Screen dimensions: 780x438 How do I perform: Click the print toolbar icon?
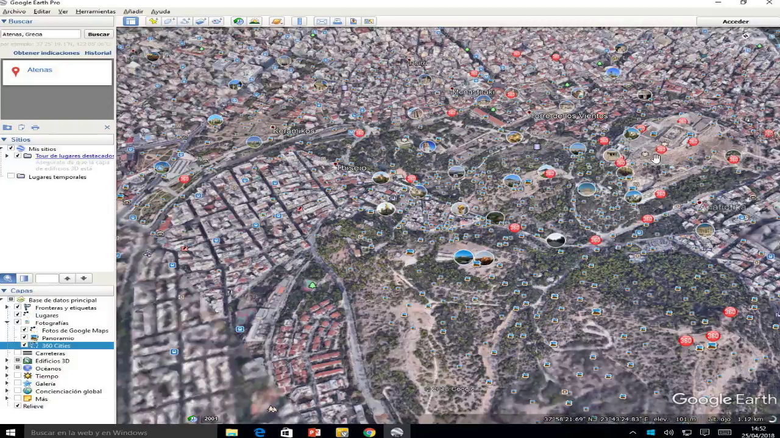(337, 21)
